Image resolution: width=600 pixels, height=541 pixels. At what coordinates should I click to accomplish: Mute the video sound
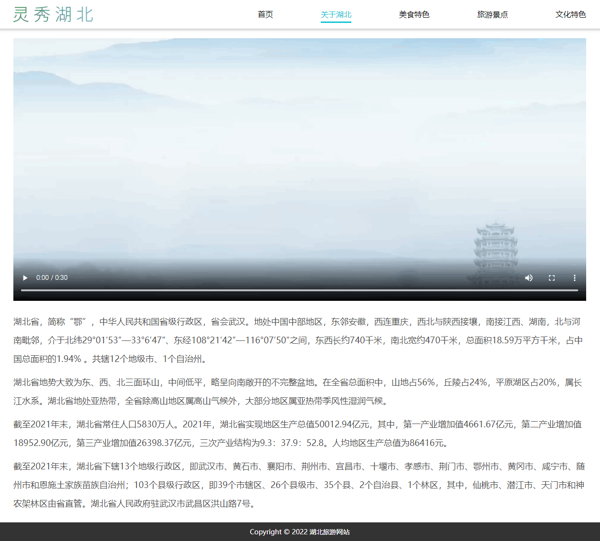529,278
